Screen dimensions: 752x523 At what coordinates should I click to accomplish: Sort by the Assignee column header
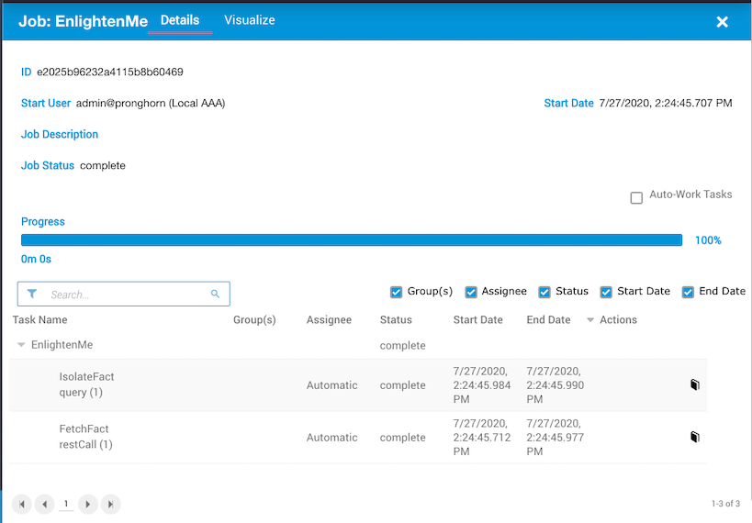[x=329, y=319]
